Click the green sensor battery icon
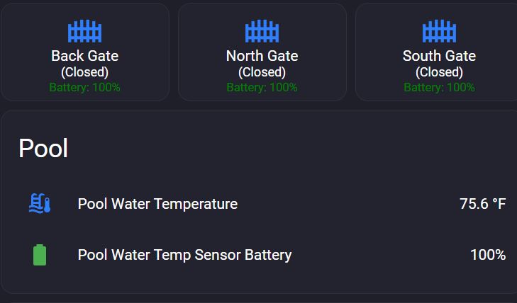517x303 pixels. (40, 255)
